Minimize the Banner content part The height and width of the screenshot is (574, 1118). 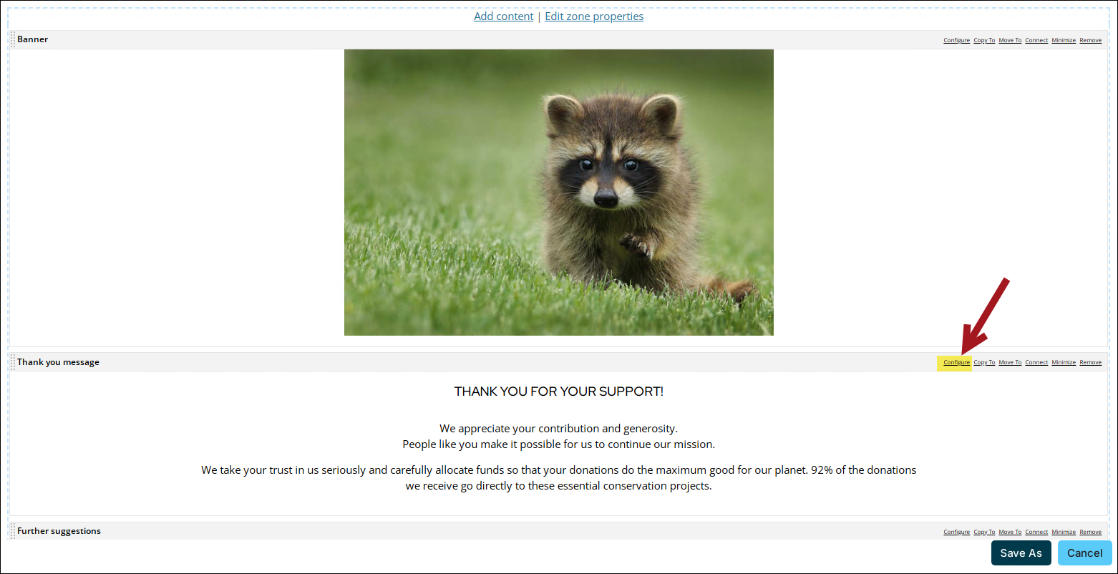pos(1064,40)
